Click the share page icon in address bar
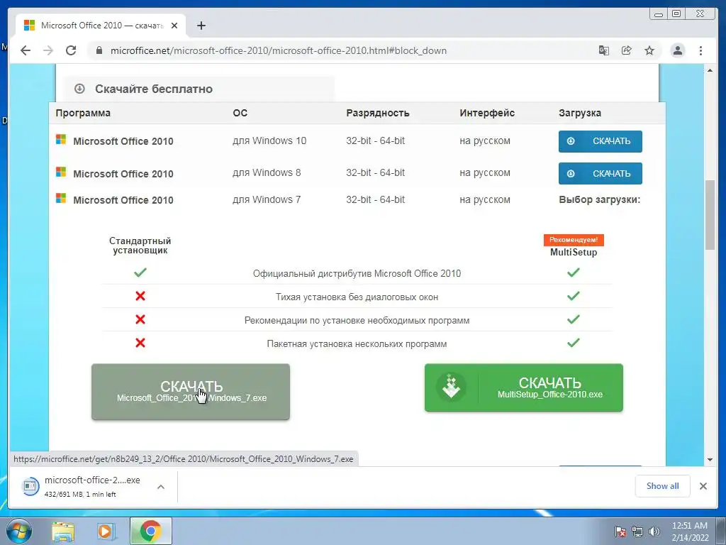The image size is (726, 545). click(627, 50)
